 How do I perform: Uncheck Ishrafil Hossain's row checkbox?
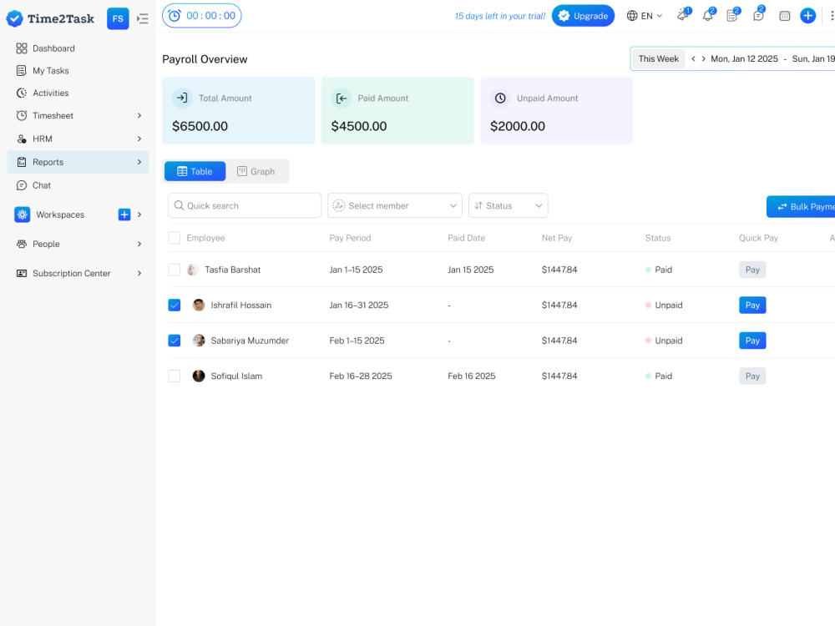pos(175,305)
